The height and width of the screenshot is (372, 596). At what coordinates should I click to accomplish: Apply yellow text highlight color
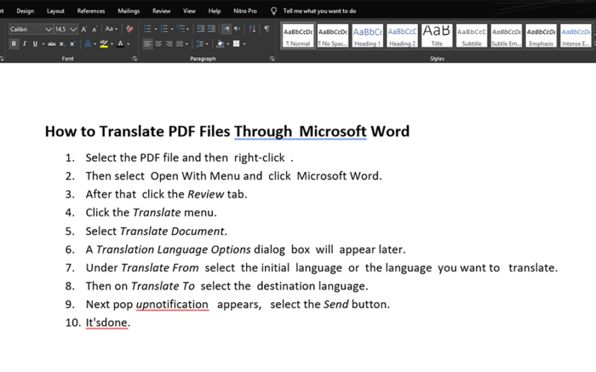tap(104, 44)
